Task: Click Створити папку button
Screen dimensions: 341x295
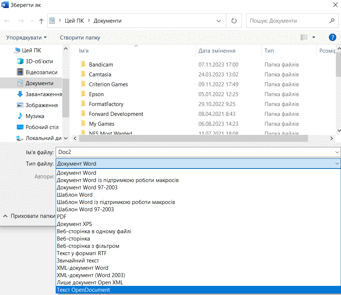Action: tap(80, 38)
